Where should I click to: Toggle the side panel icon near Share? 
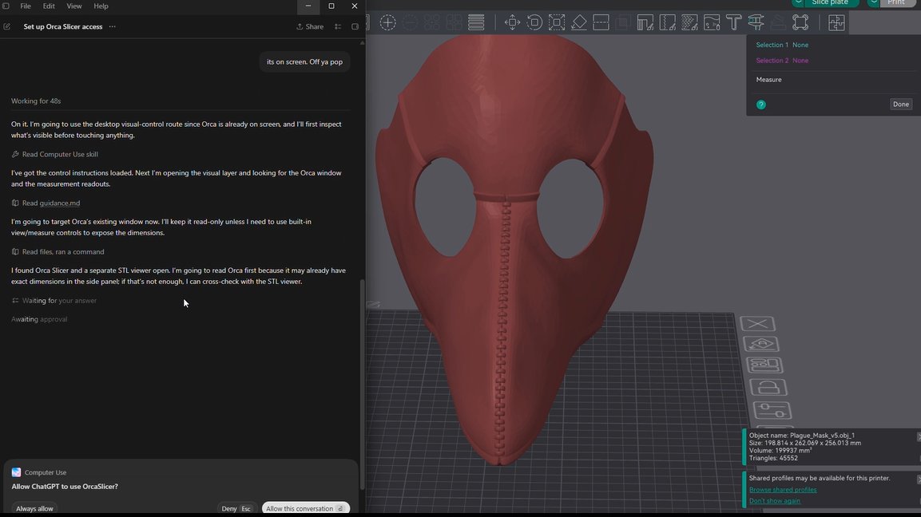355,26
